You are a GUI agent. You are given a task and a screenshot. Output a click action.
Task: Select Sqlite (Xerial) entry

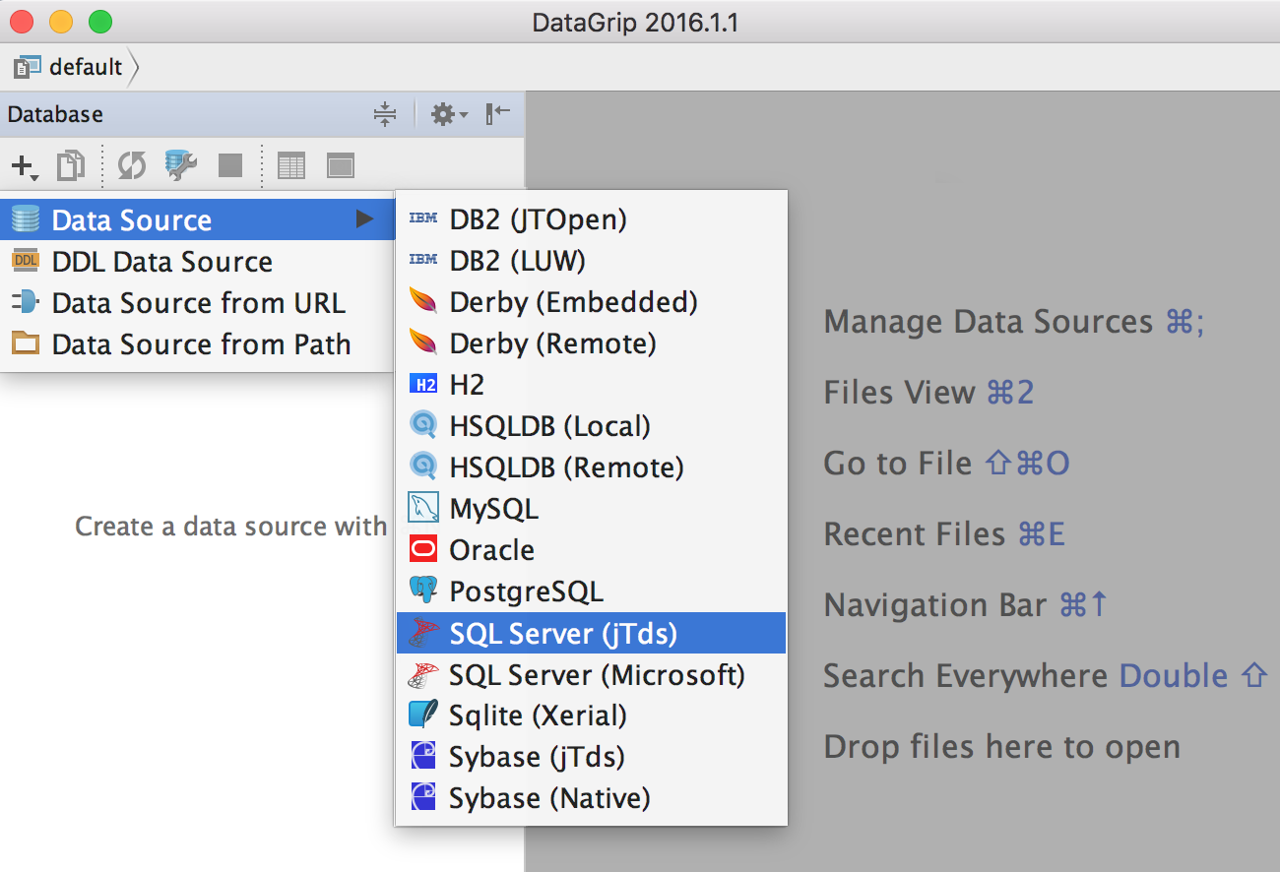coord(538,716)
